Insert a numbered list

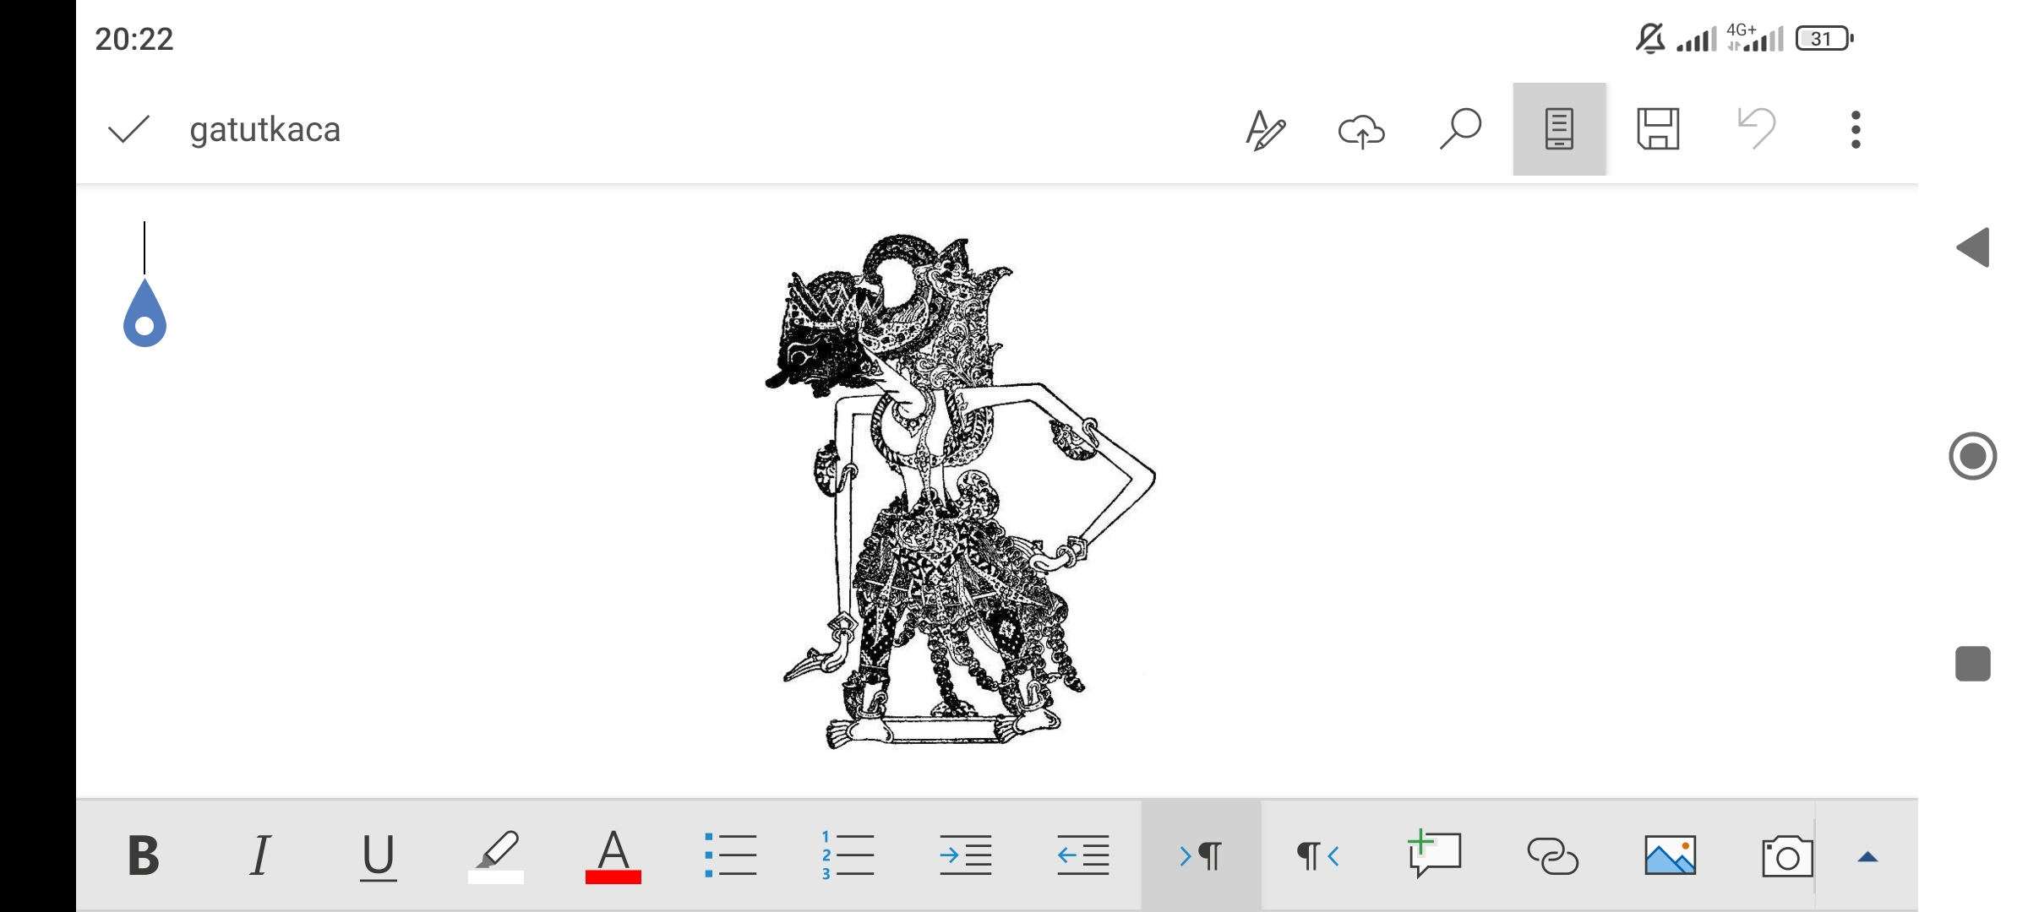pyautogui.click(x=848, y=855)
